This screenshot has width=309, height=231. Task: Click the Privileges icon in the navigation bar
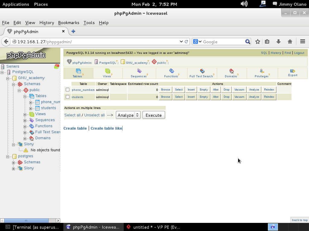[x=262, y=71]
